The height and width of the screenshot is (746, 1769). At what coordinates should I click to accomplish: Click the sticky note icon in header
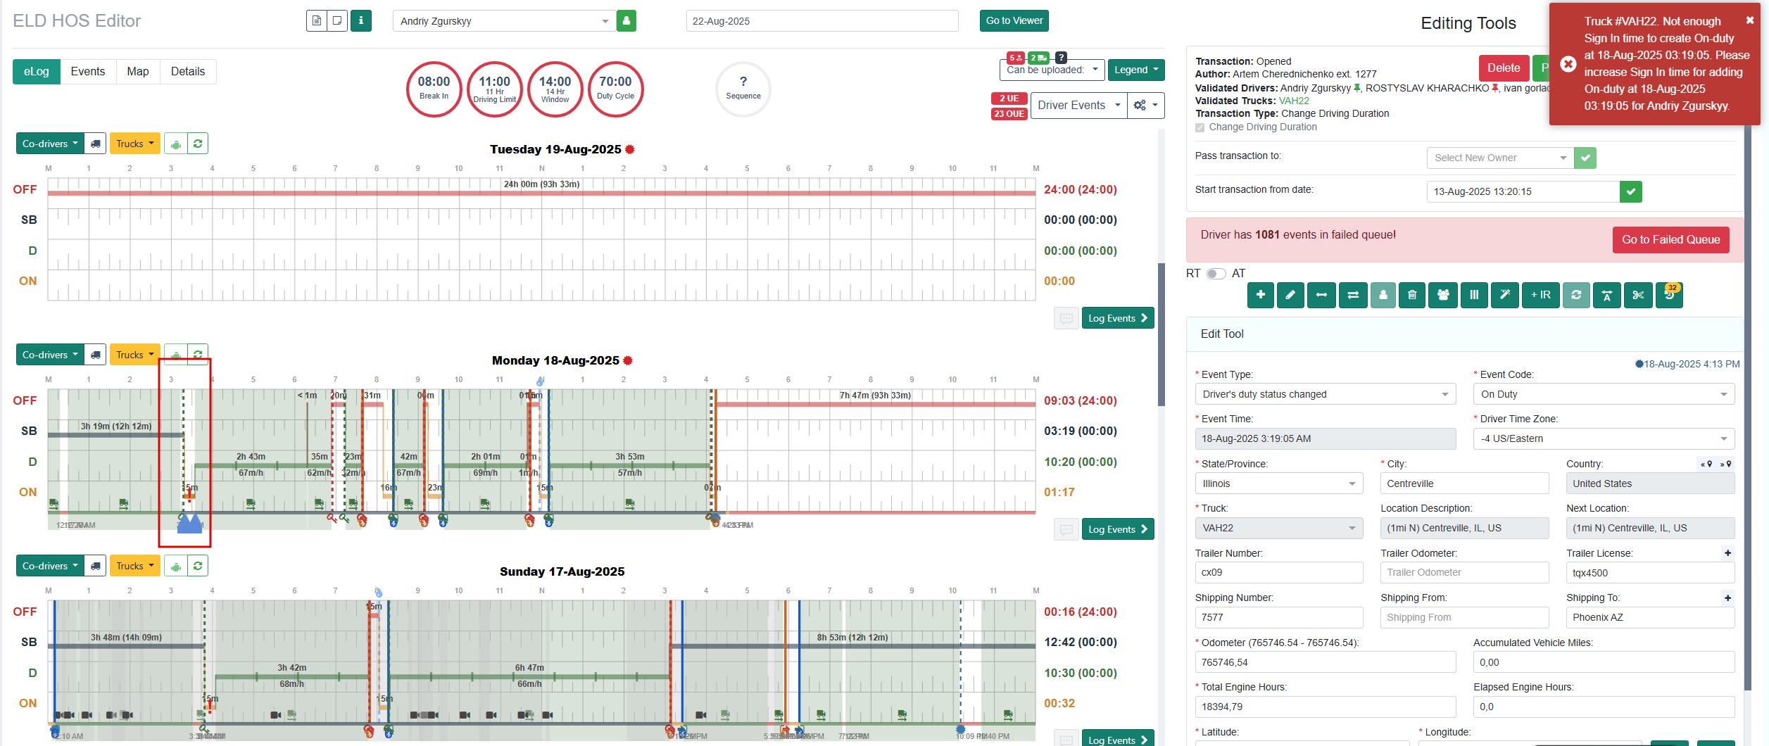[x=337, y=20]
